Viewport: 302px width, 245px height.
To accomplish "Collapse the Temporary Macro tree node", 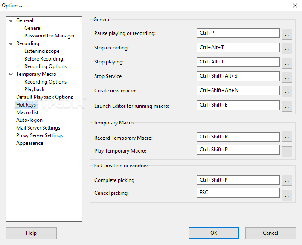I will (x=11, y=74).
